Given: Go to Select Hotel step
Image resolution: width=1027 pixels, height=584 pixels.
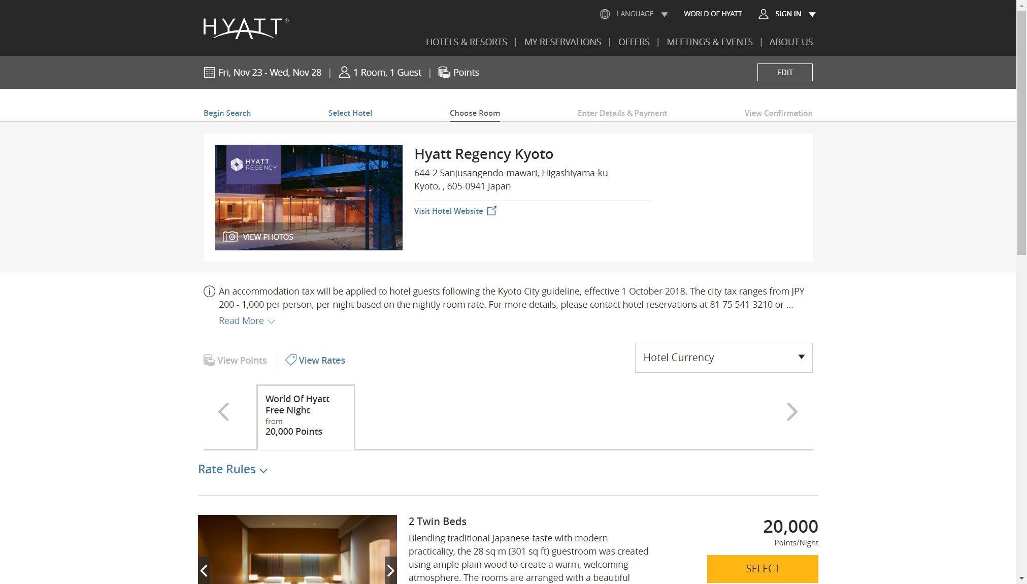Looking at the screenshot, I should 350,113.
